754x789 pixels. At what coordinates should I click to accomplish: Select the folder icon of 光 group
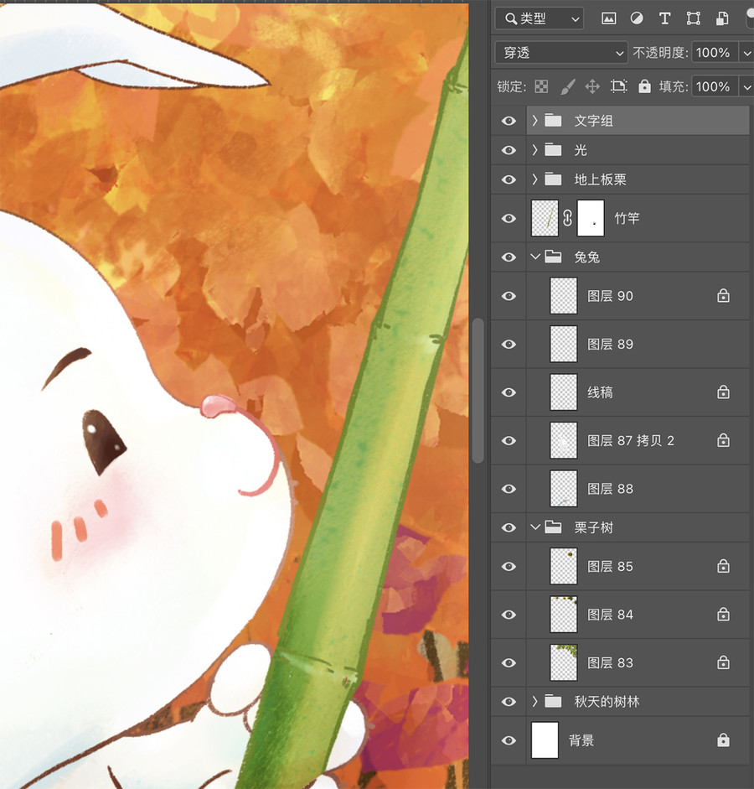(x=553, y=150)
